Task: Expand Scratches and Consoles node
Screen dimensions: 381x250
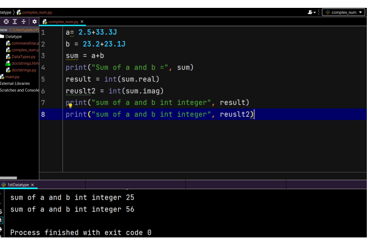Action: tap(19, 90)
